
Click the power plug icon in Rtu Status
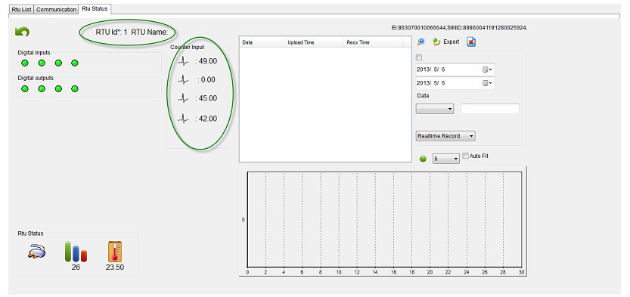coord(36,251)
